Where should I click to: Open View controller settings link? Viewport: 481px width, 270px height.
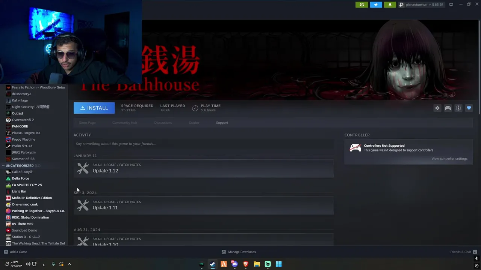[449, 159]
